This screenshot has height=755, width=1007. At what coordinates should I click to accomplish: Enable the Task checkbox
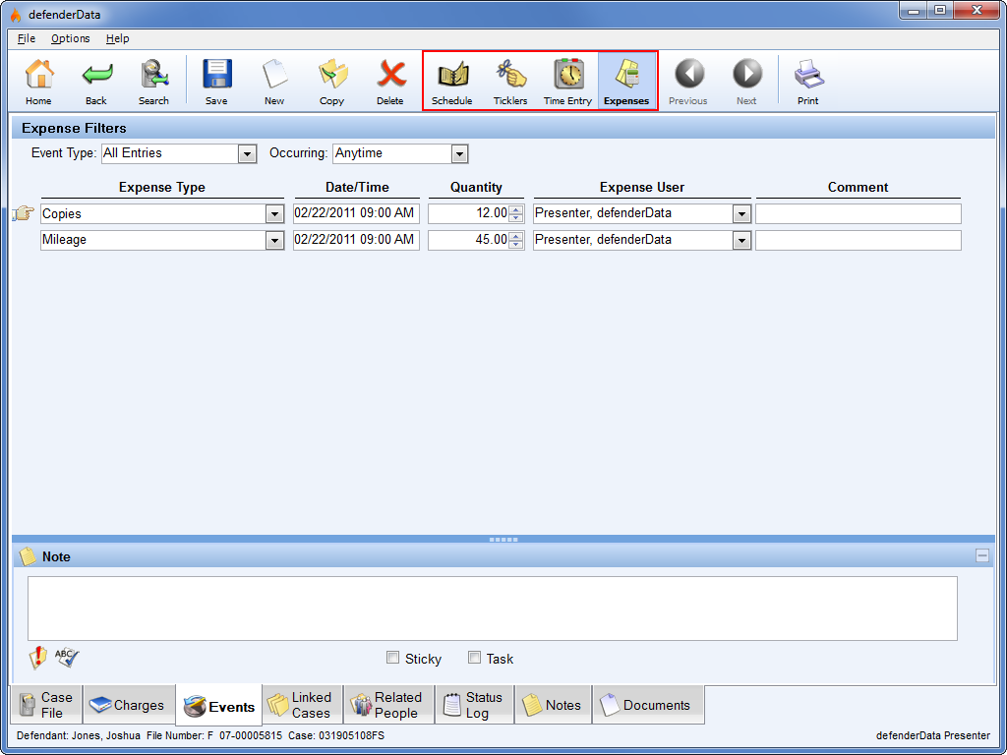(474, 658)
